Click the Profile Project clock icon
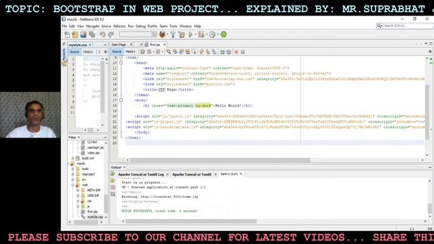This screenshot has height=244, width=434. pos(212,35)
